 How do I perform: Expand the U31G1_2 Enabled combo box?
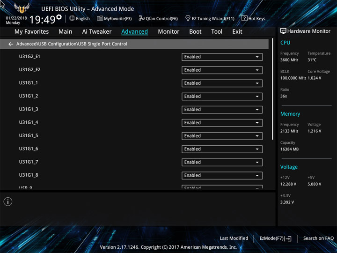222,97
